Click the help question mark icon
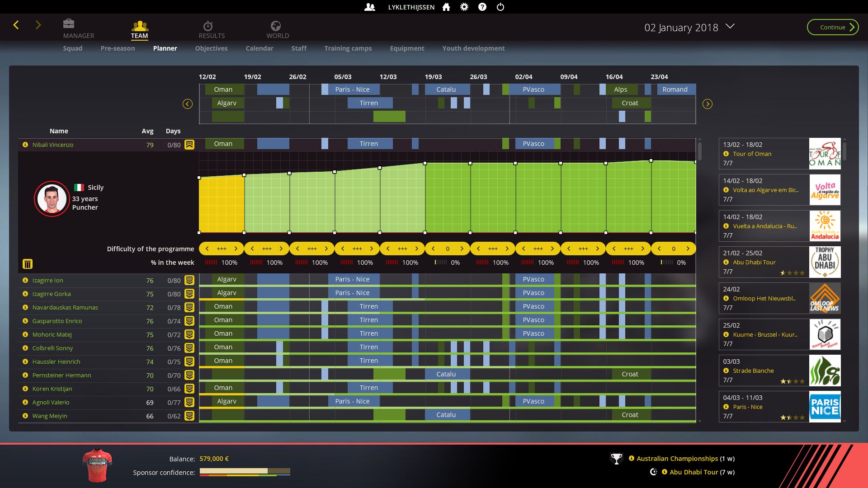The width and height of the screenshot is (868, 488). click(x=482, y=7)
